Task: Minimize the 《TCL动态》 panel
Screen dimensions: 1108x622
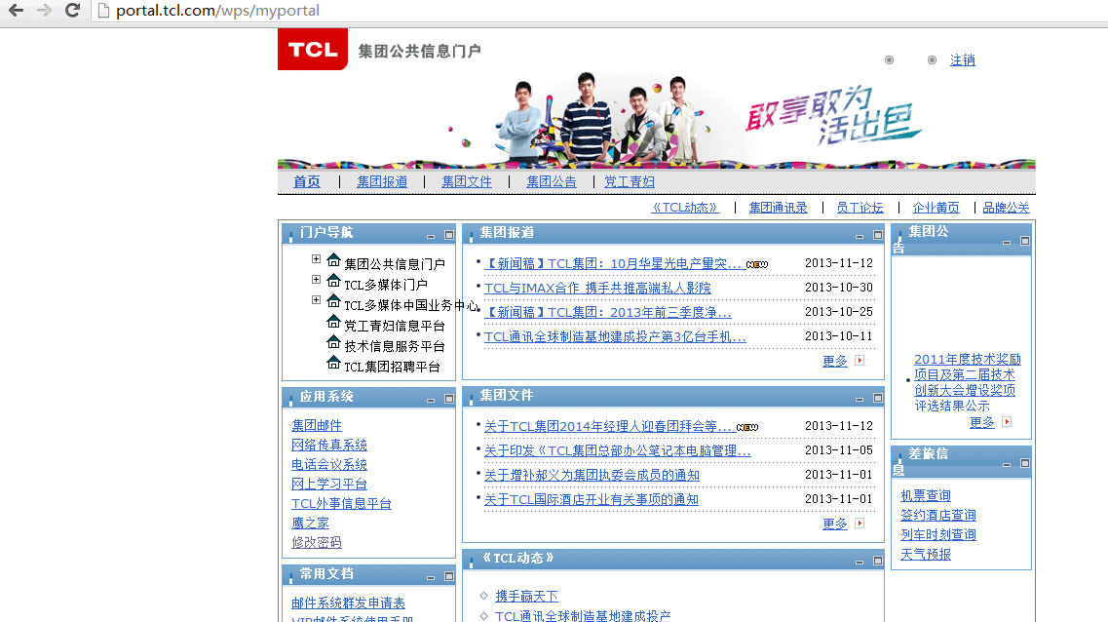Action: click(x=860, y=562)
